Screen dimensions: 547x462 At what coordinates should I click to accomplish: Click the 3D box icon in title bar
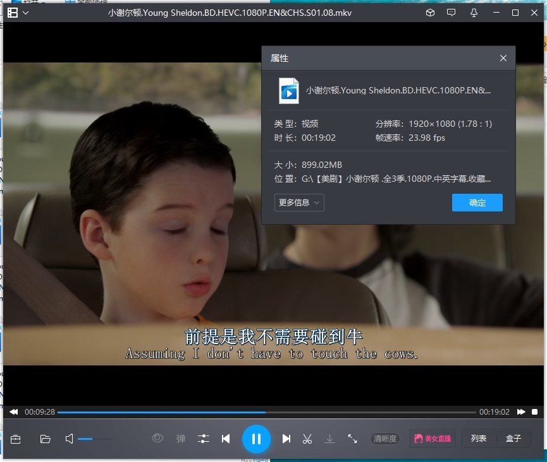coord(430,13)
